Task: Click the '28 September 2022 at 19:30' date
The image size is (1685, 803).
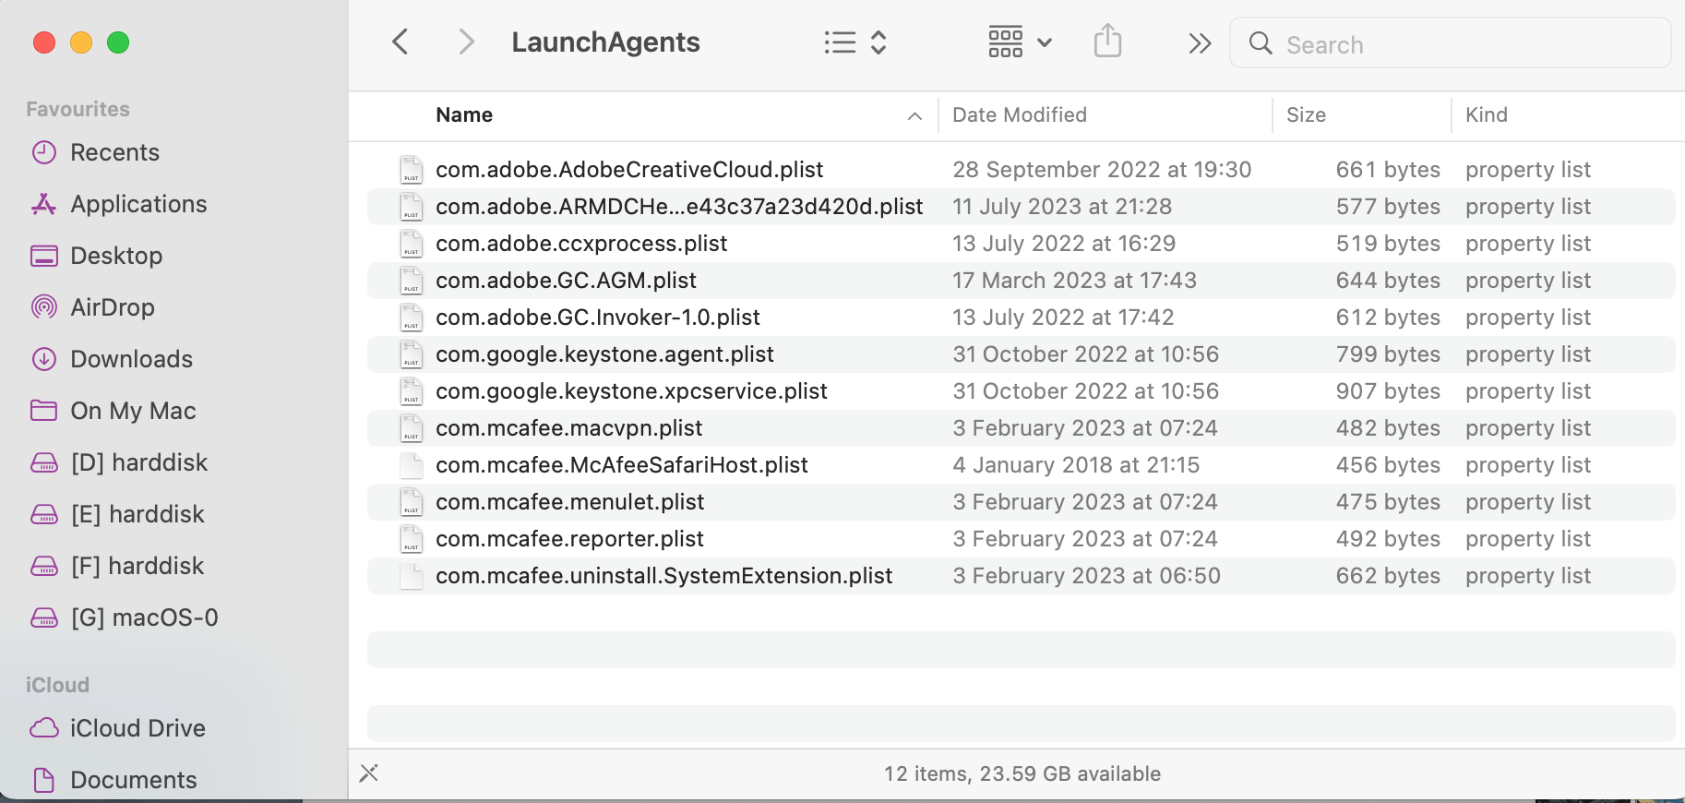Action: coord(1102,170)
